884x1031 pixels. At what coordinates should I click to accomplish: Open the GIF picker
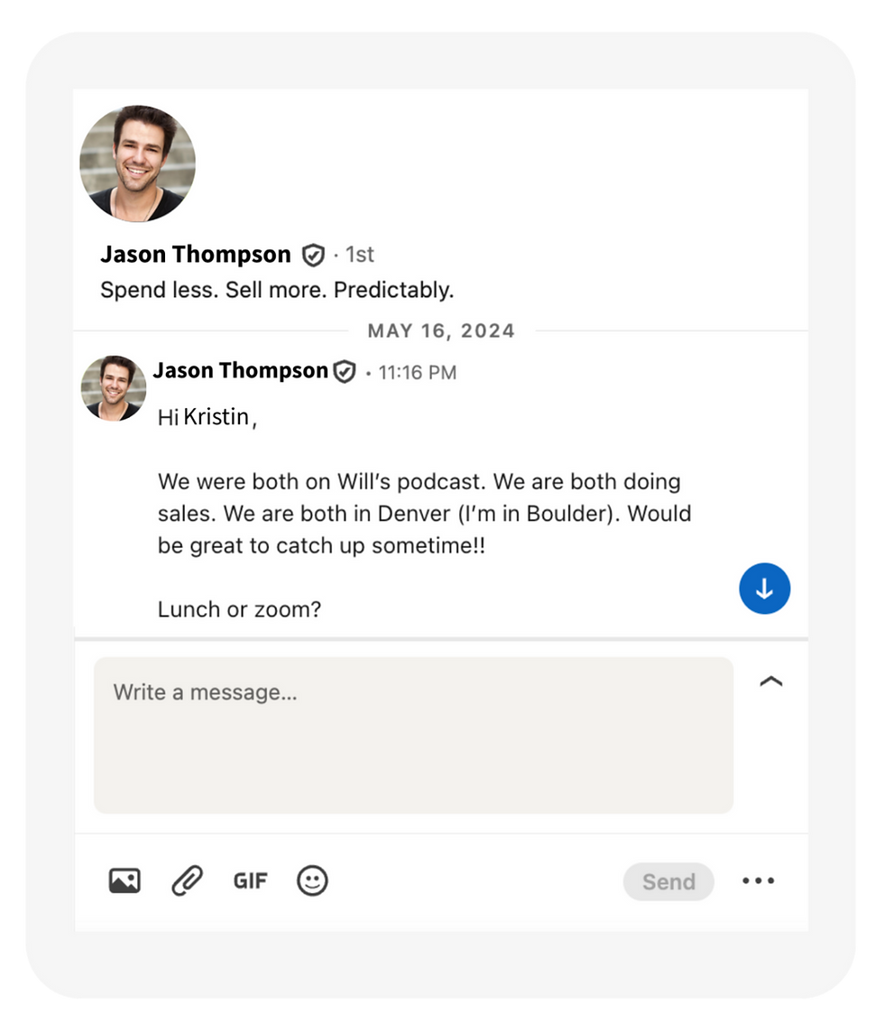pyautogui.click(x=250, y=880)
